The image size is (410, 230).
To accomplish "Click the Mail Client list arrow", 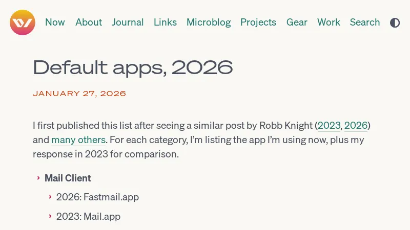I will [38, 178].
